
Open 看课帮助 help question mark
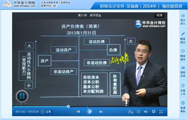click(x=183, y=107)
